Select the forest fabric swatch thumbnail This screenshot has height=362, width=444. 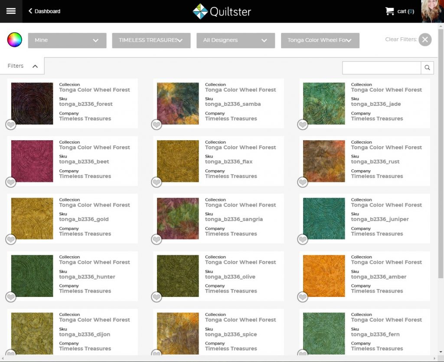pos(32,103)
